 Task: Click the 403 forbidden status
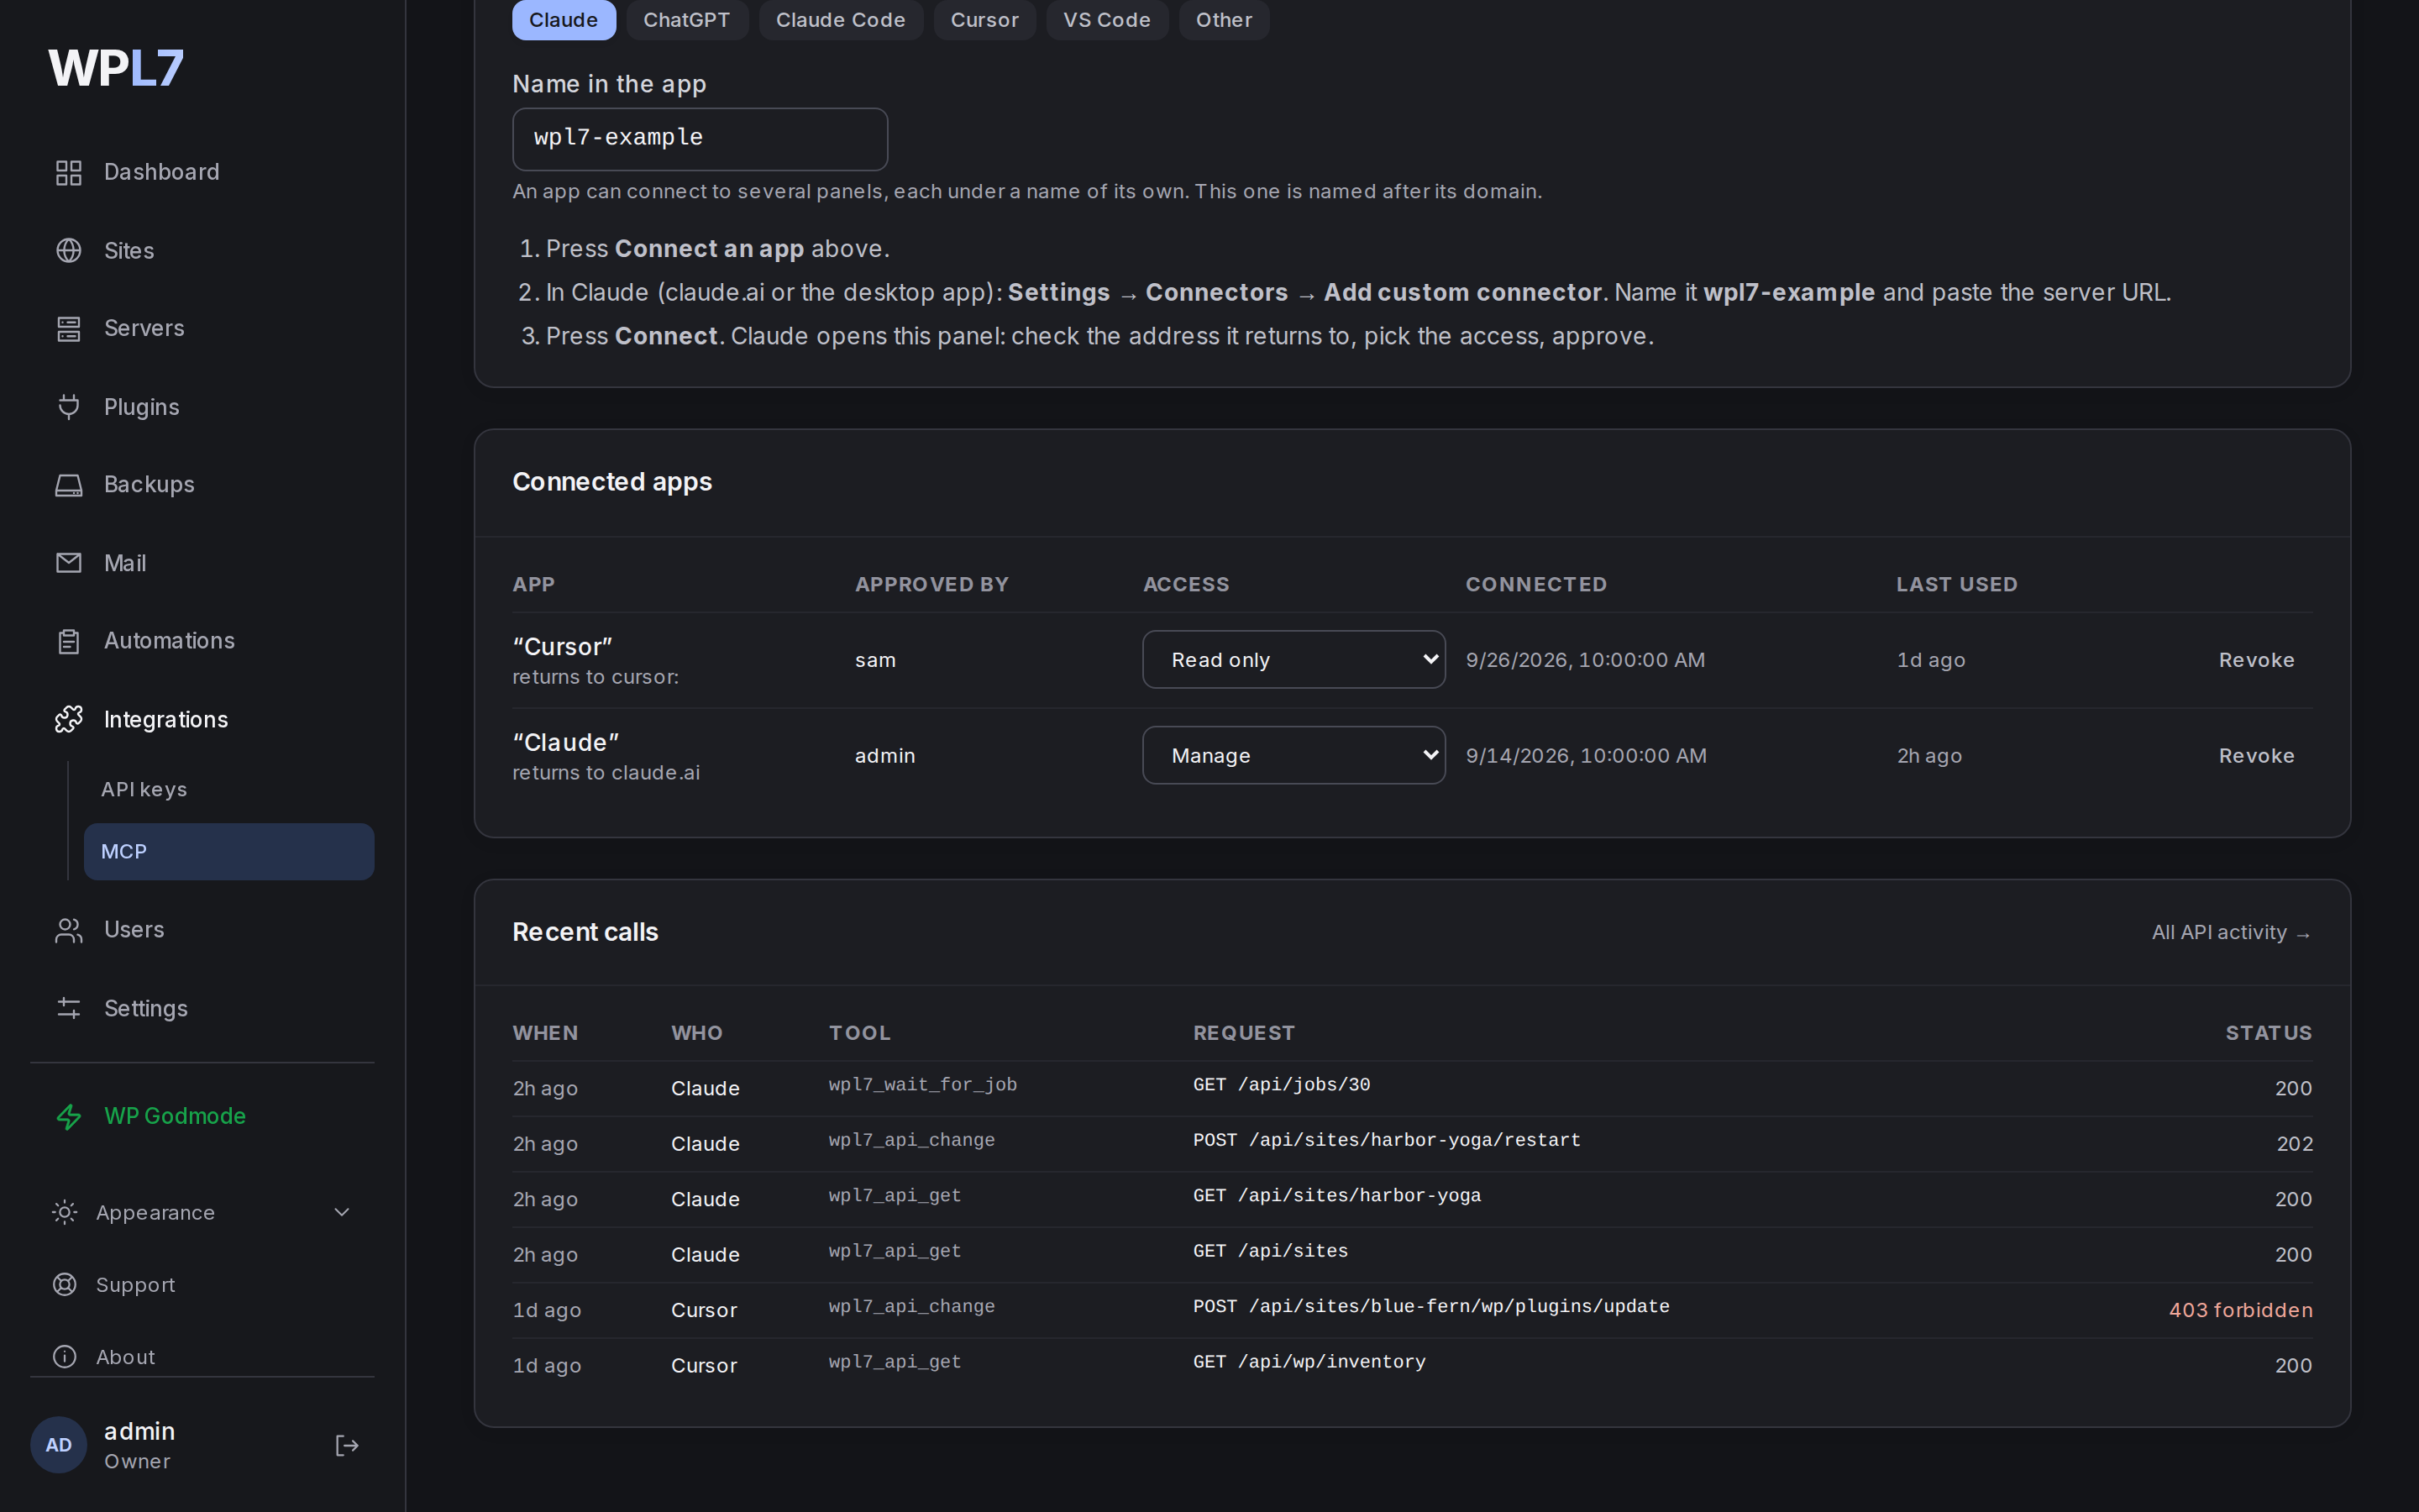(2240, 1310)
